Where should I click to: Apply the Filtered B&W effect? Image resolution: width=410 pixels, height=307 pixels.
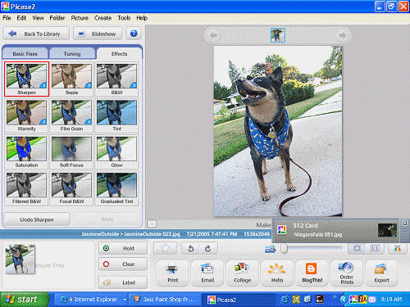(x=26, y=188)
